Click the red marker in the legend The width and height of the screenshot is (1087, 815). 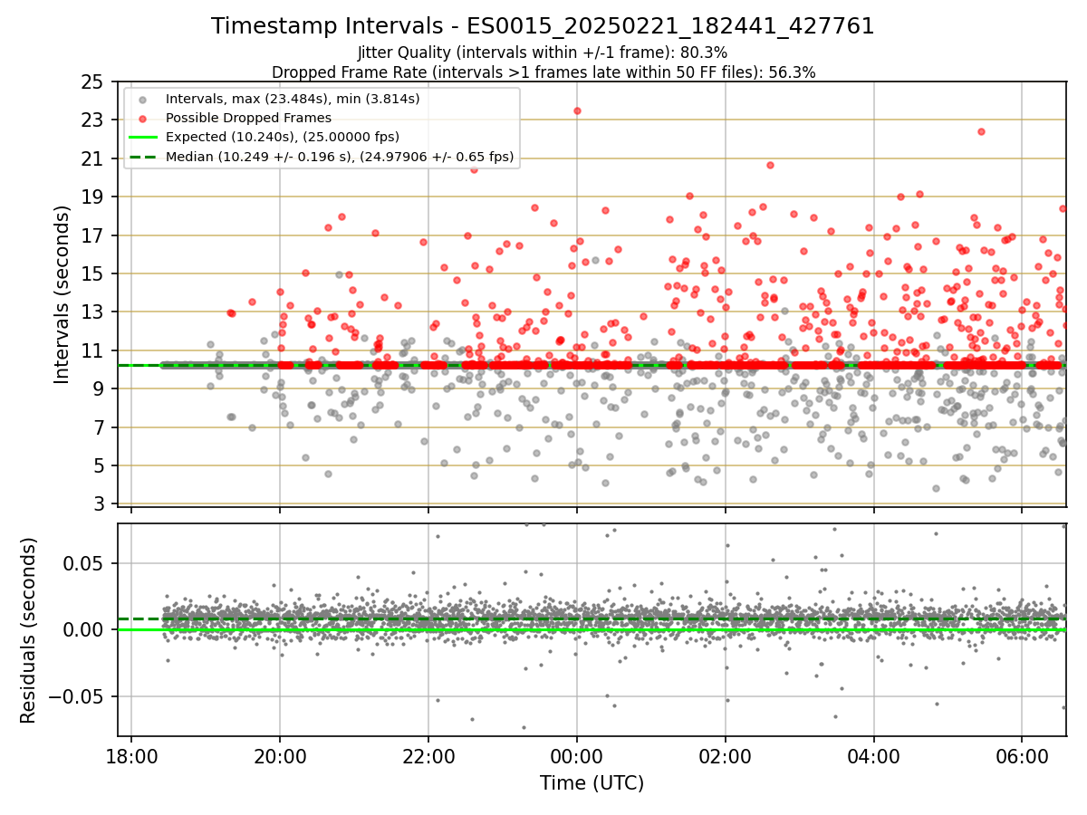pos(142,118)
